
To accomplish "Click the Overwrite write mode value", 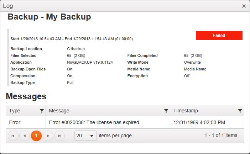I will (x=192, y=62).
